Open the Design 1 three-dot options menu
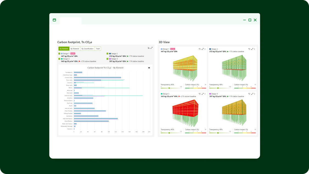309x174 pixels. [205, 49]
